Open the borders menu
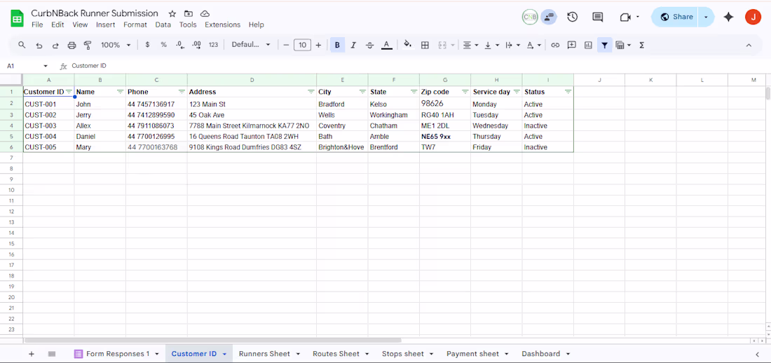Image resolution: width=771 pixels, height=363 pixels. [x=425, y=45]
